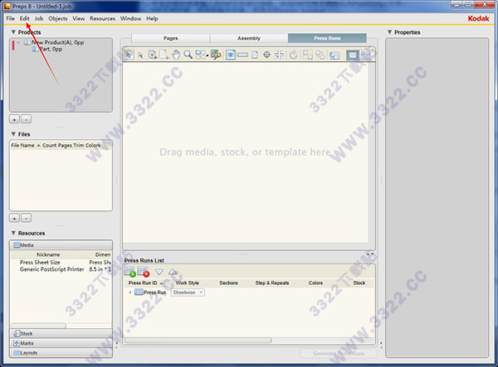Open the dropdown arrow beside the layout-shapes tool
Screen dimensions: 498x367
coord(207,56)
